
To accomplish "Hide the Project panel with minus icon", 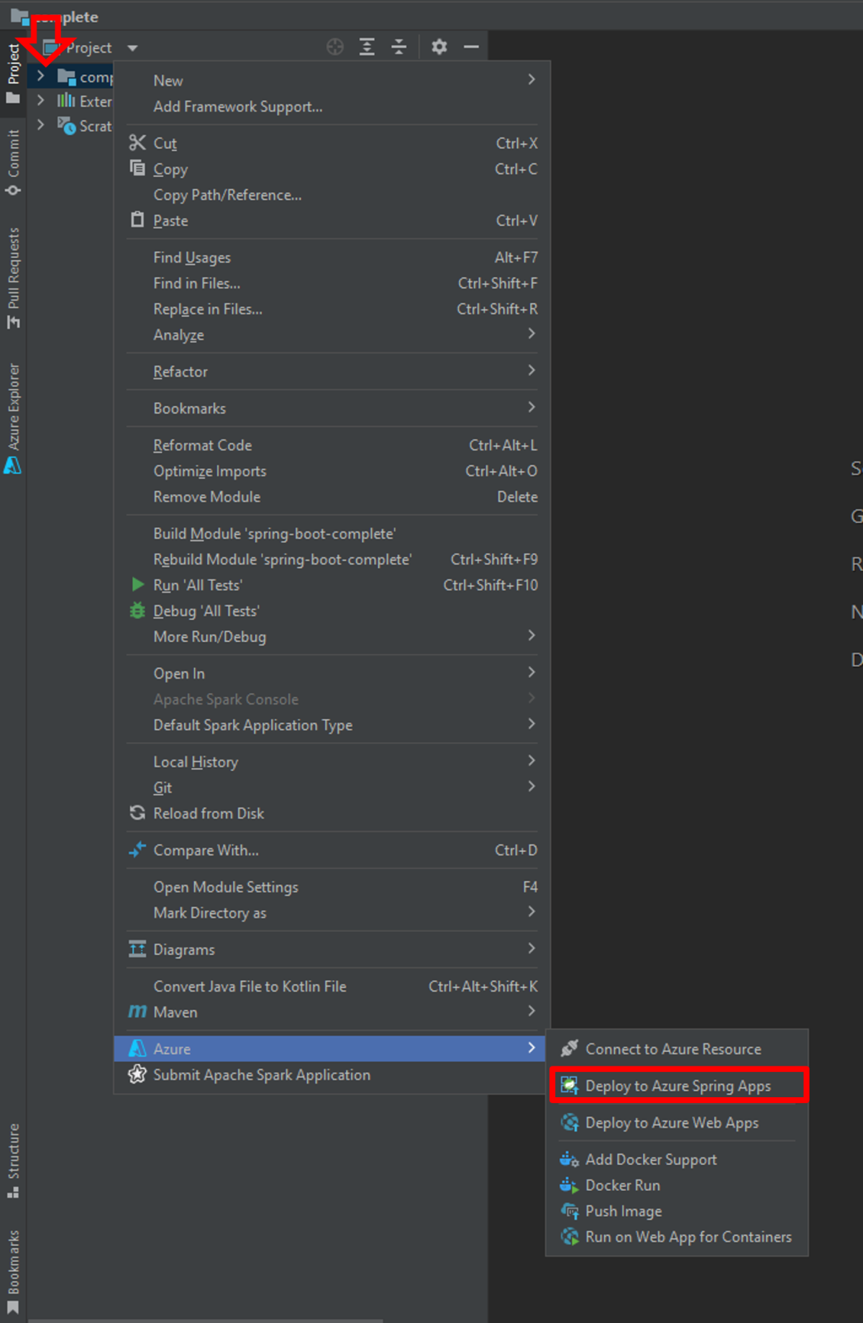I will [471, 47].
